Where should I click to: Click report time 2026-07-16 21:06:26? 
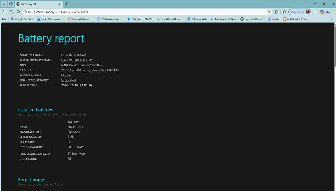point(77,85)
